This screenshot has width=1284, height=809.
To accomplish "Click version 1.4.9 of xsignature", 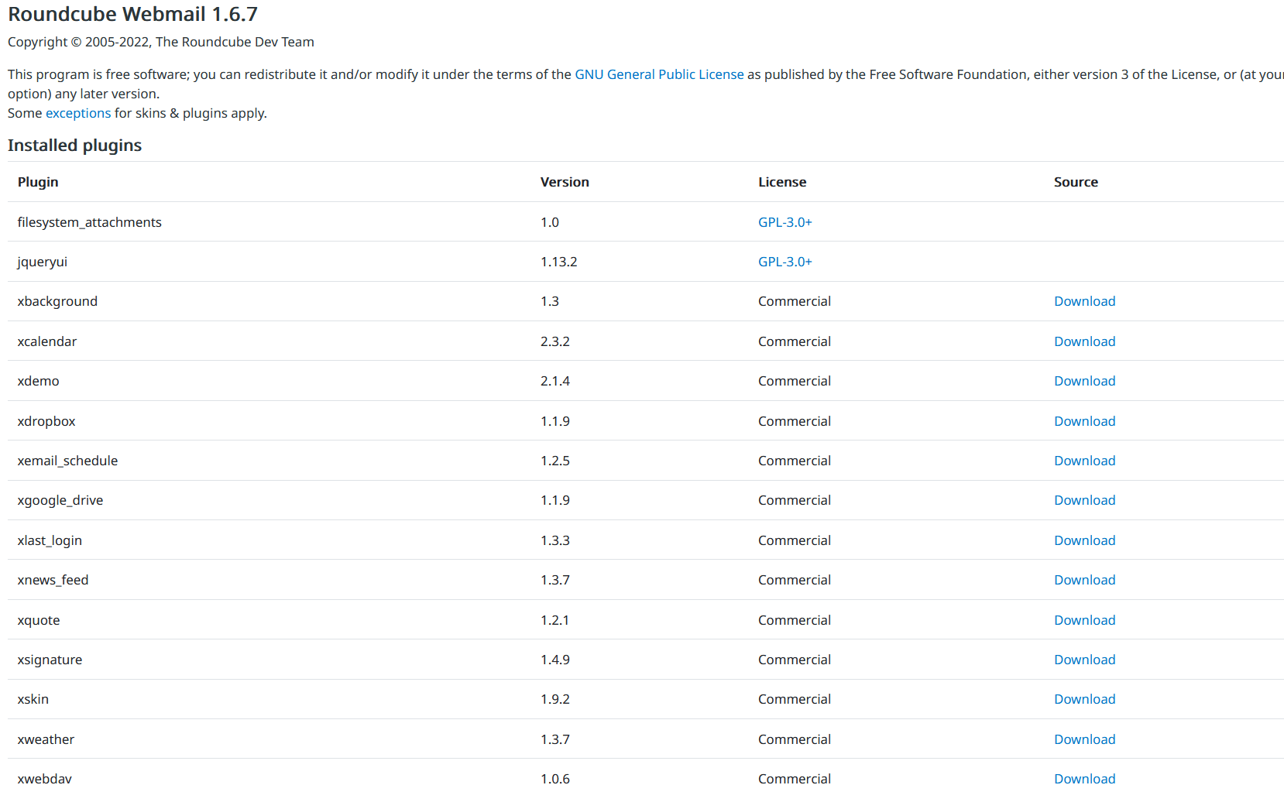I will tap(555, 660).
